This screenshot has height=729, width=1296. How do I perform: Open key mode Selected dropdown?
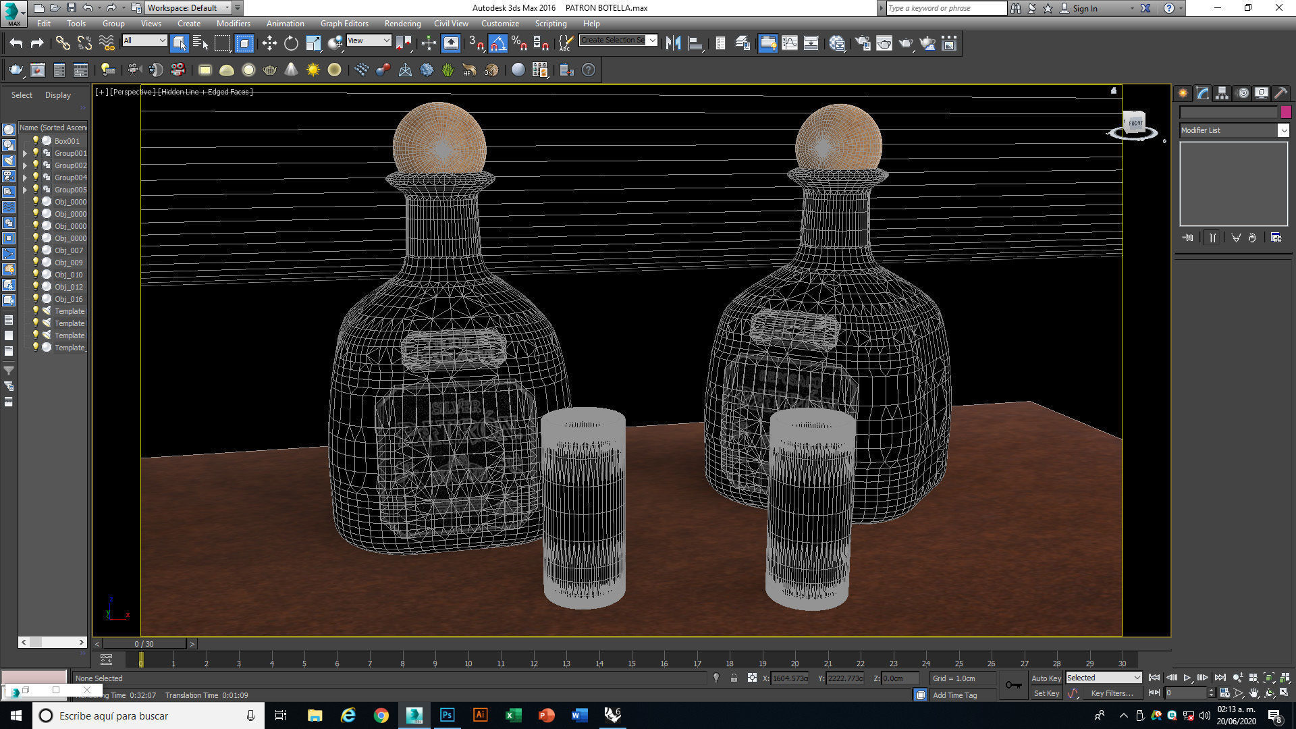1104,678
